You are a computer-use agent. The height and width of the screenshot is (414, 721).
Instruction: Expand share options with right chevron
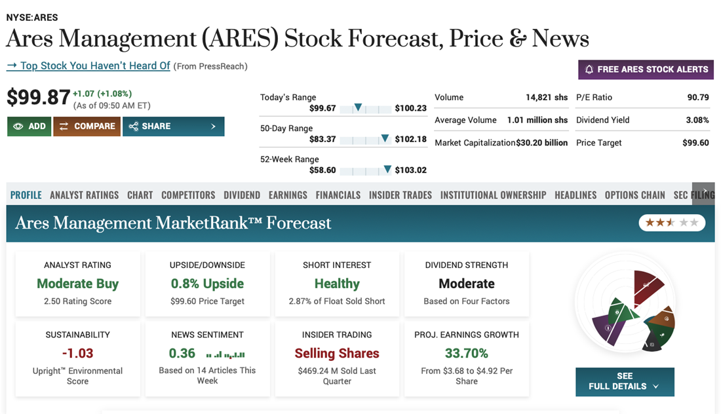(x=214, y=126)
